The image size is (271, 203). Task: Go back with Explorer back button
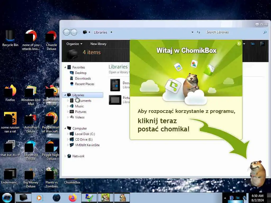(66, 32)
